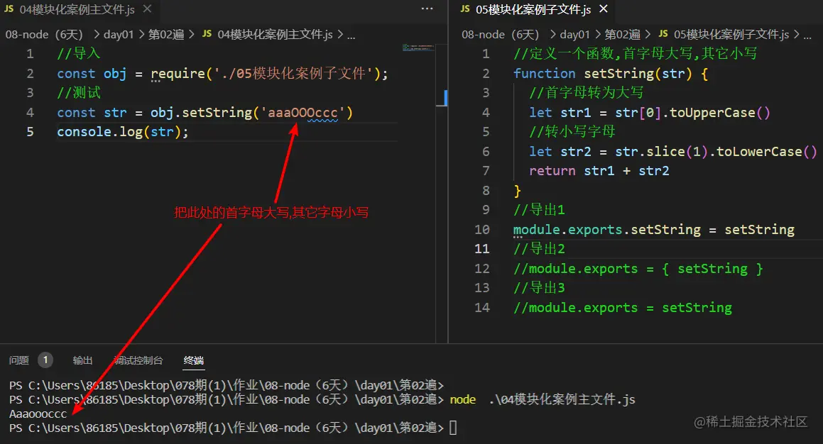Click the terminal cursor prompt
Viewport: 823px width, 444px height.
(x=453, y=428)
